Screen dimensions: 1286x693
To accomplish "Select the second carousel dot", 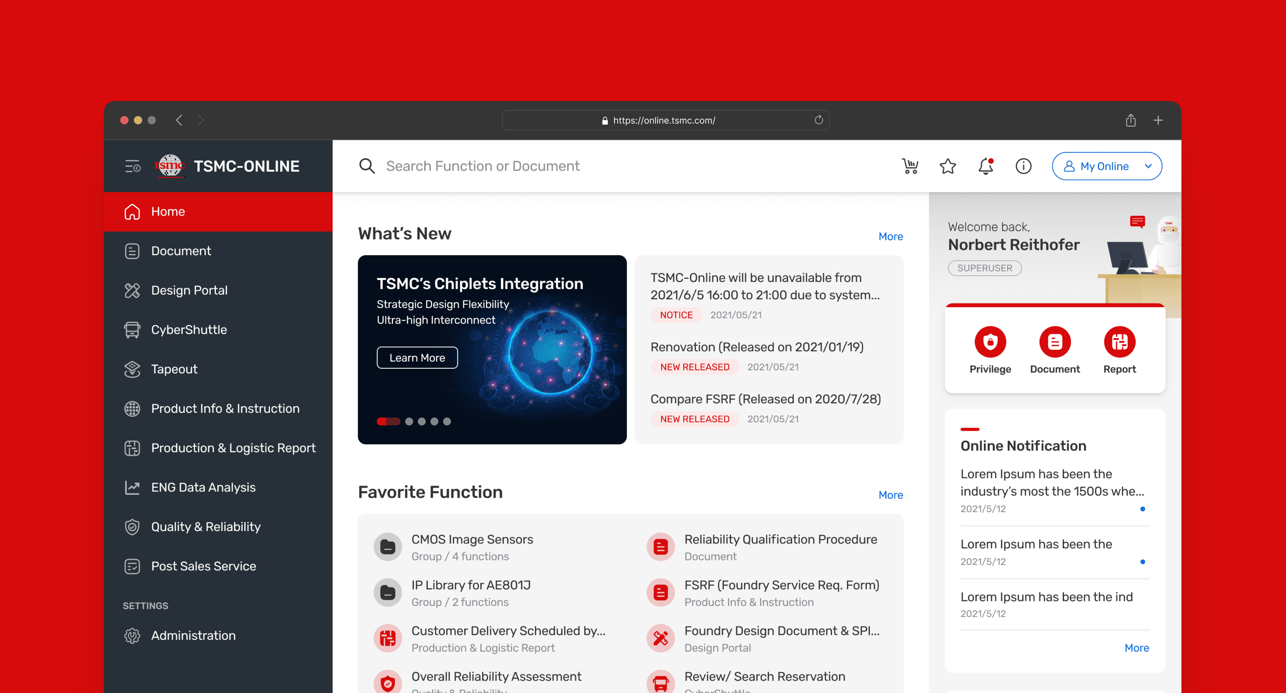I will (x=409, y=422).
